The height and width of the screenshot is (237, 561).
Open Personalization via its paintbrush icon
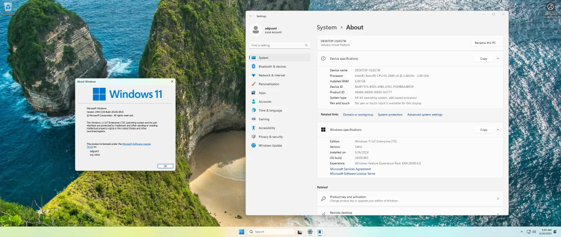tap(254, 84)
